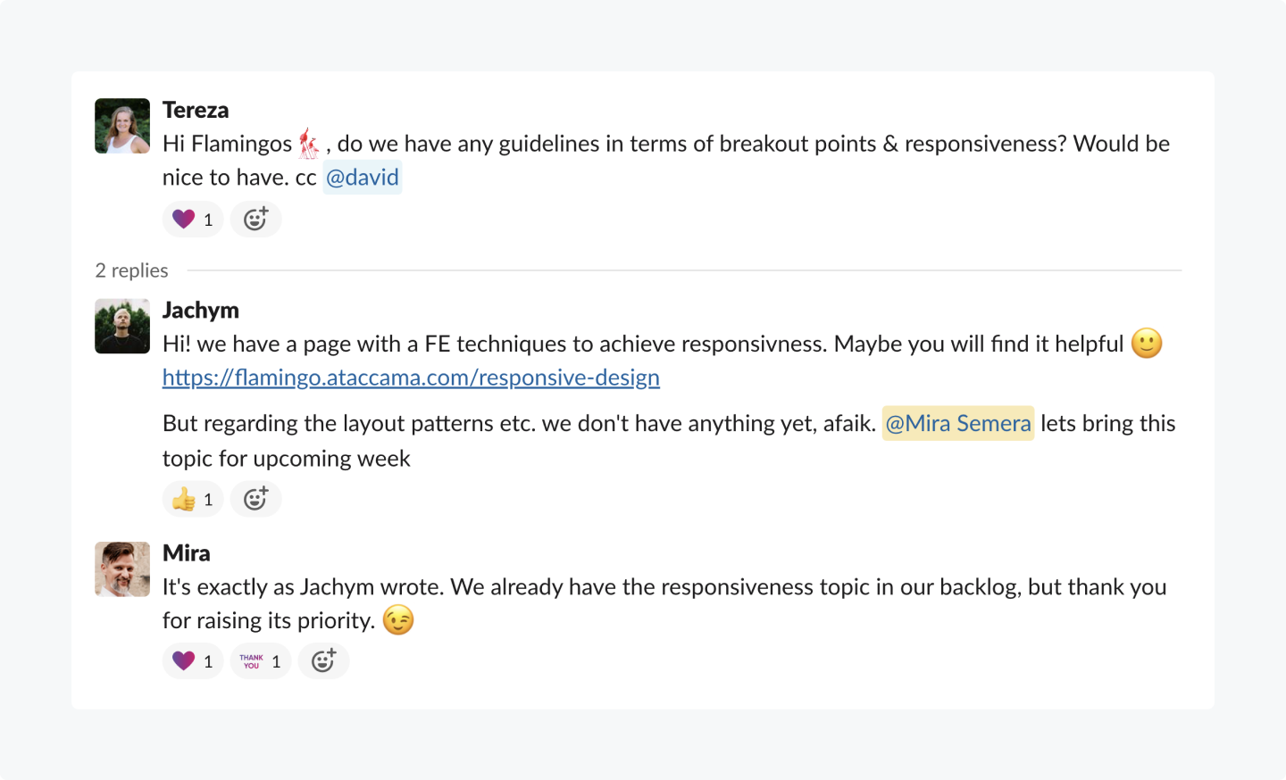The image size is (1286, 780).
Task: Click the thumbs up reaction on Jachym's reply
Action: click(x=193, y=500)
